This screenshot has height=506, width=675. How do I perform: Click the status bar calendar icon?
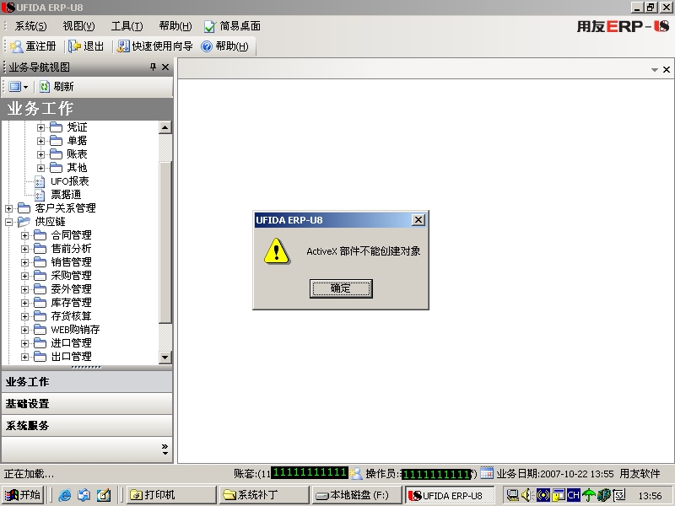pos(487,473)
